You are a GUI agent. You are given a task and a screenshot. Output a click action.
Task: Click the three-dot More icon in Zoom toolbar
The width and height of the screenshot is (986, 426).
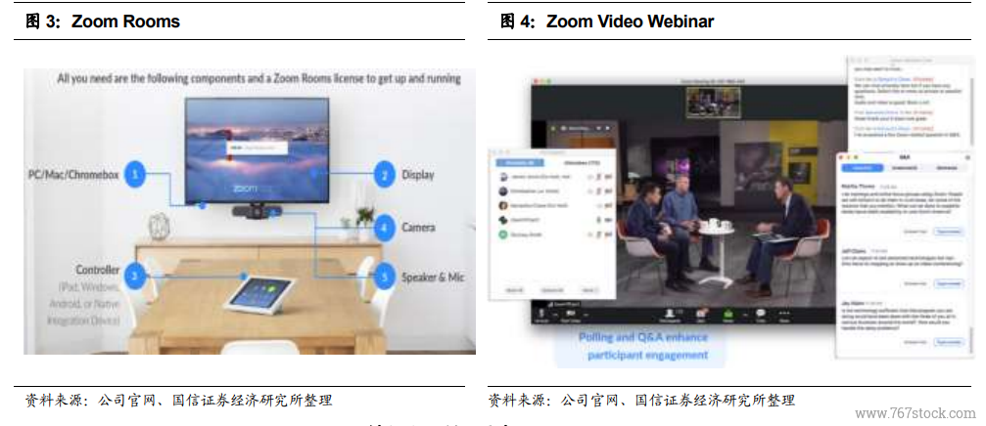coord(784,313)
